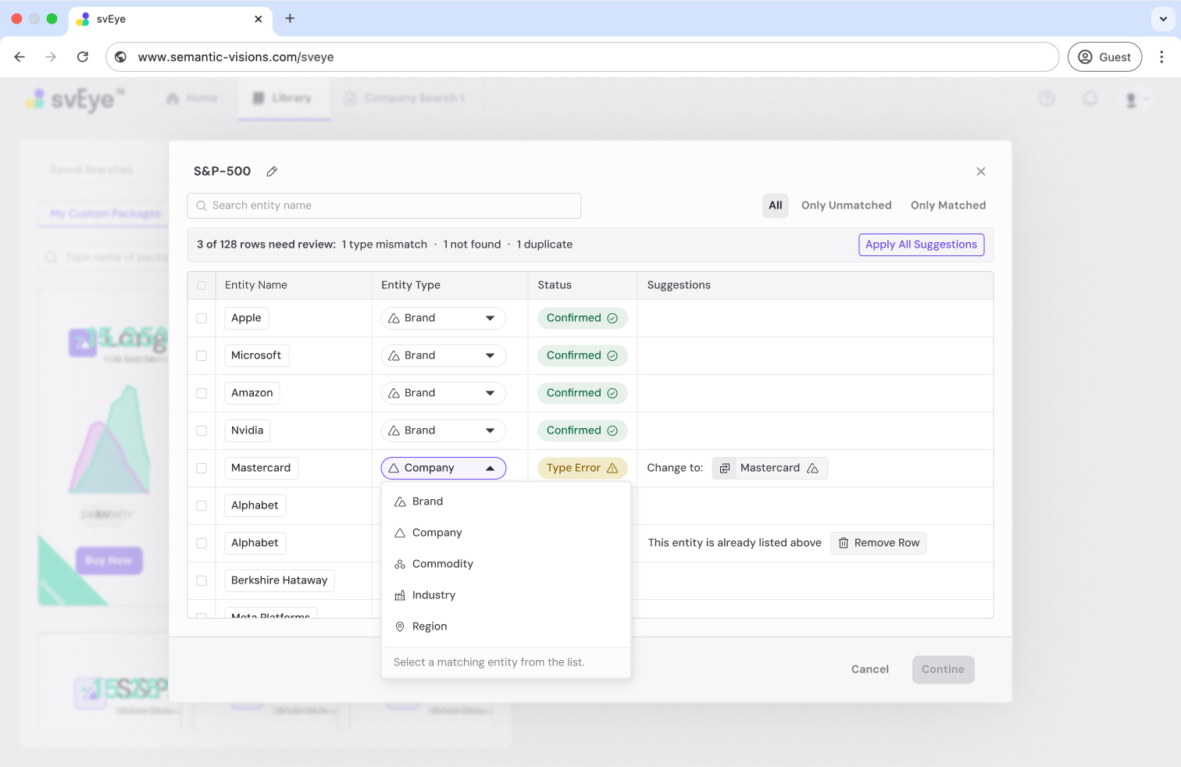Show Only Matched rows
The image size is (1181, 767).
(947, 205)
